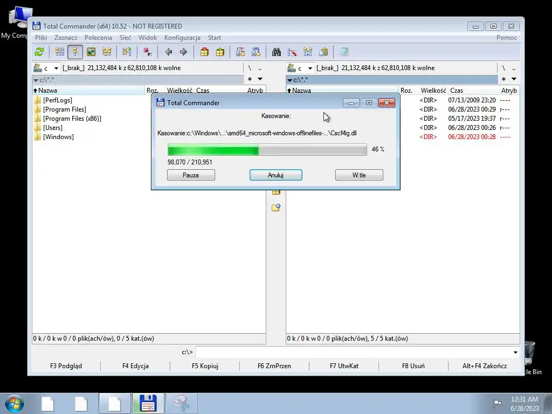
Task: Click the F8 Usuń button
Action: point(413,366)
